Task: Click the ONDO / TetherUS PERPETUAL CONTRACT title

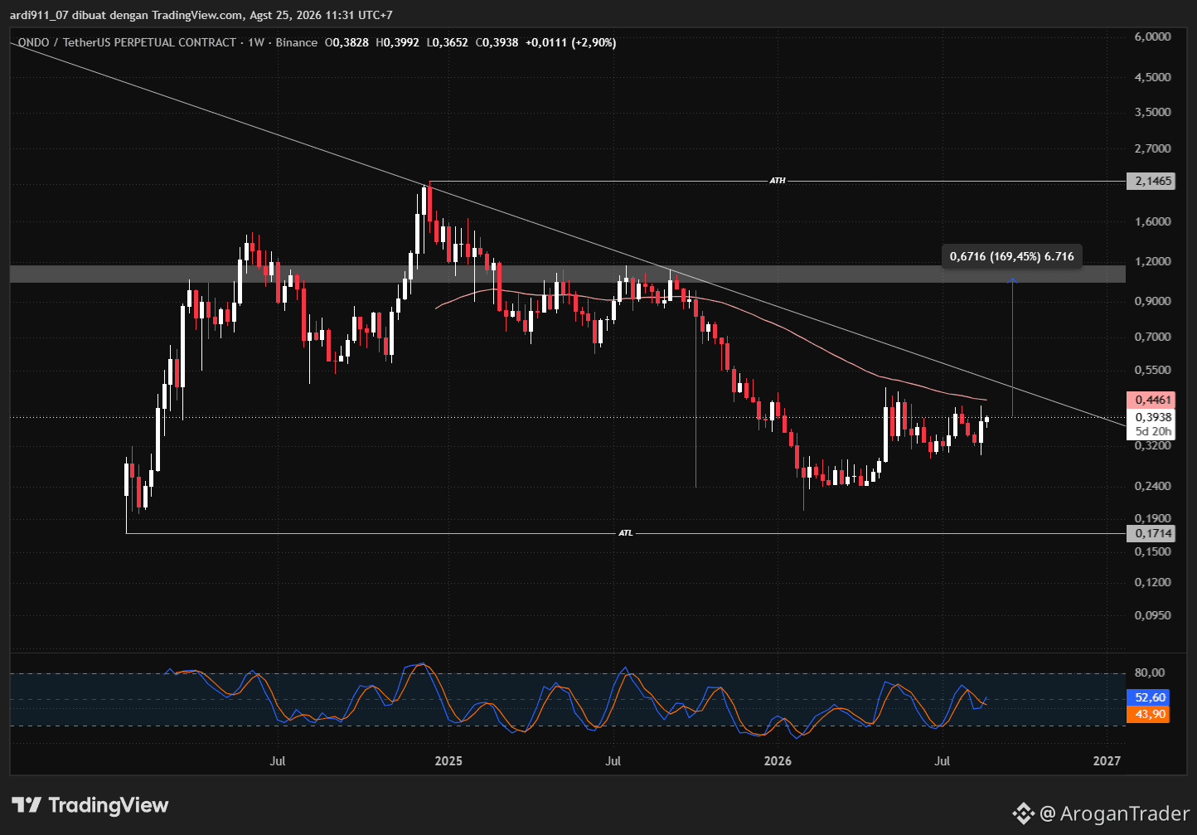Action: (x=127, y=42)
